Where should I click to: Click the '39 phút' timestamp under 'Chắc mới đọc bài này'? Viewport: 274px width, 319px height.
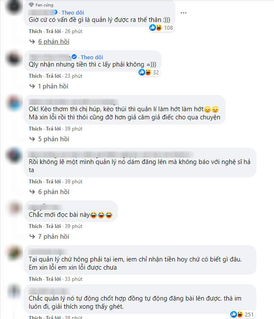click(x=73, y=226)
